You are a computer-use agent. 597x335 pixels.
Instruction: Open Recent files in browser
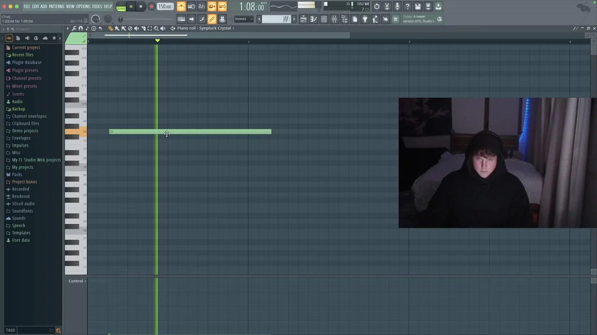click(22, 55)
